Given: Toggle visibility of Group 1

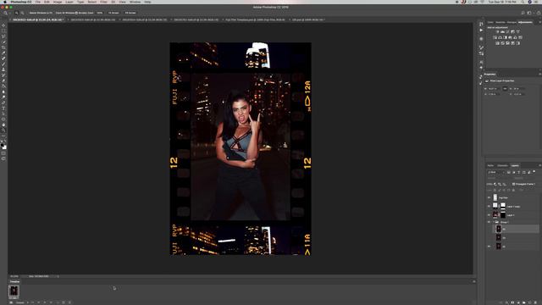Looking at the screenshot, I should [489, 222].
